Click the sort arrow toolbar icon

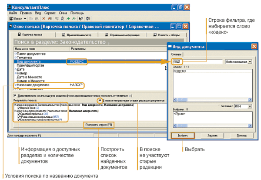(x=63, y=18)
